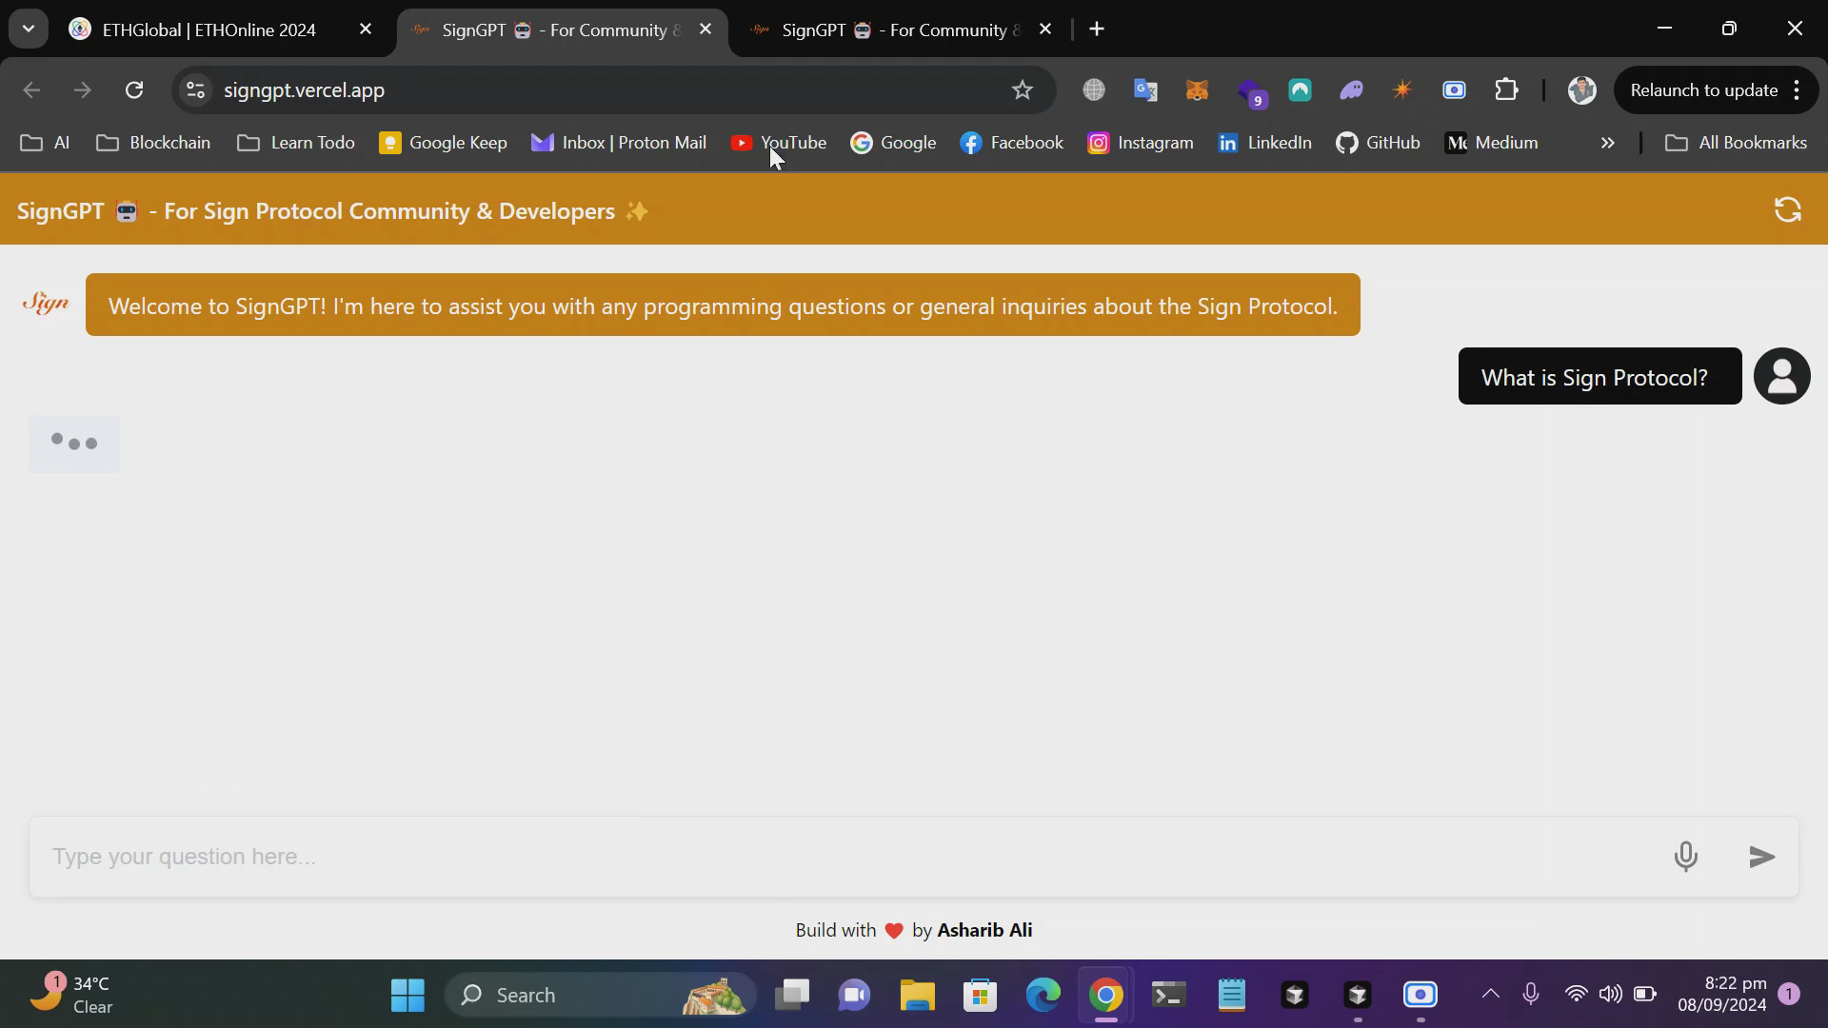Open the Chrome profile avatar
The width and height of the screenshot is (1828, 1028).
[1581, 90]
